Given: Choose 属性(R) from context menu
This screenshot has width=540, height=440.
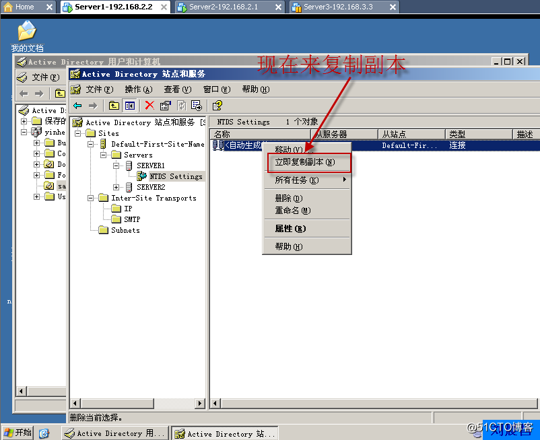Looking at the screenshot, I should pos(308,229).
